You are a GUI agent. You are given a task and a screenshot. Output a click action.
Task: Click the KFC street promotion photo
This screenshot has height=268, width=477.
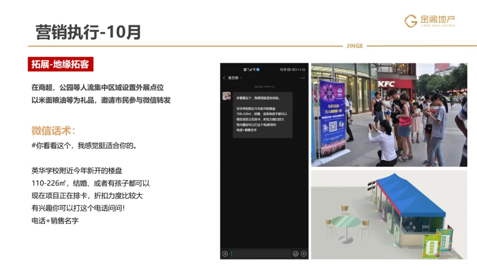pos(393,115)
